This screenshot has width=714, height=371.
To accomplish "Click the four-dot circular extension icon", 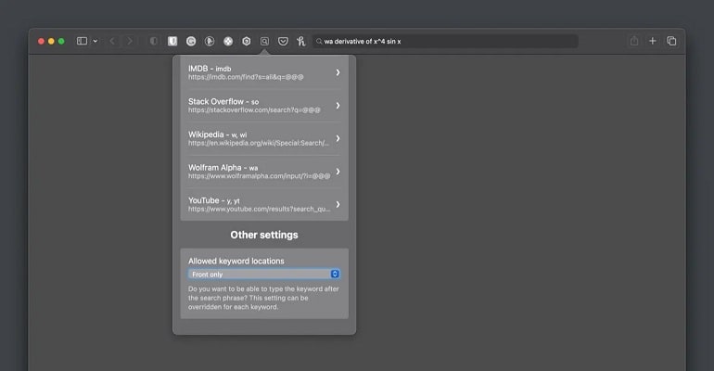I will click(228, 41).
